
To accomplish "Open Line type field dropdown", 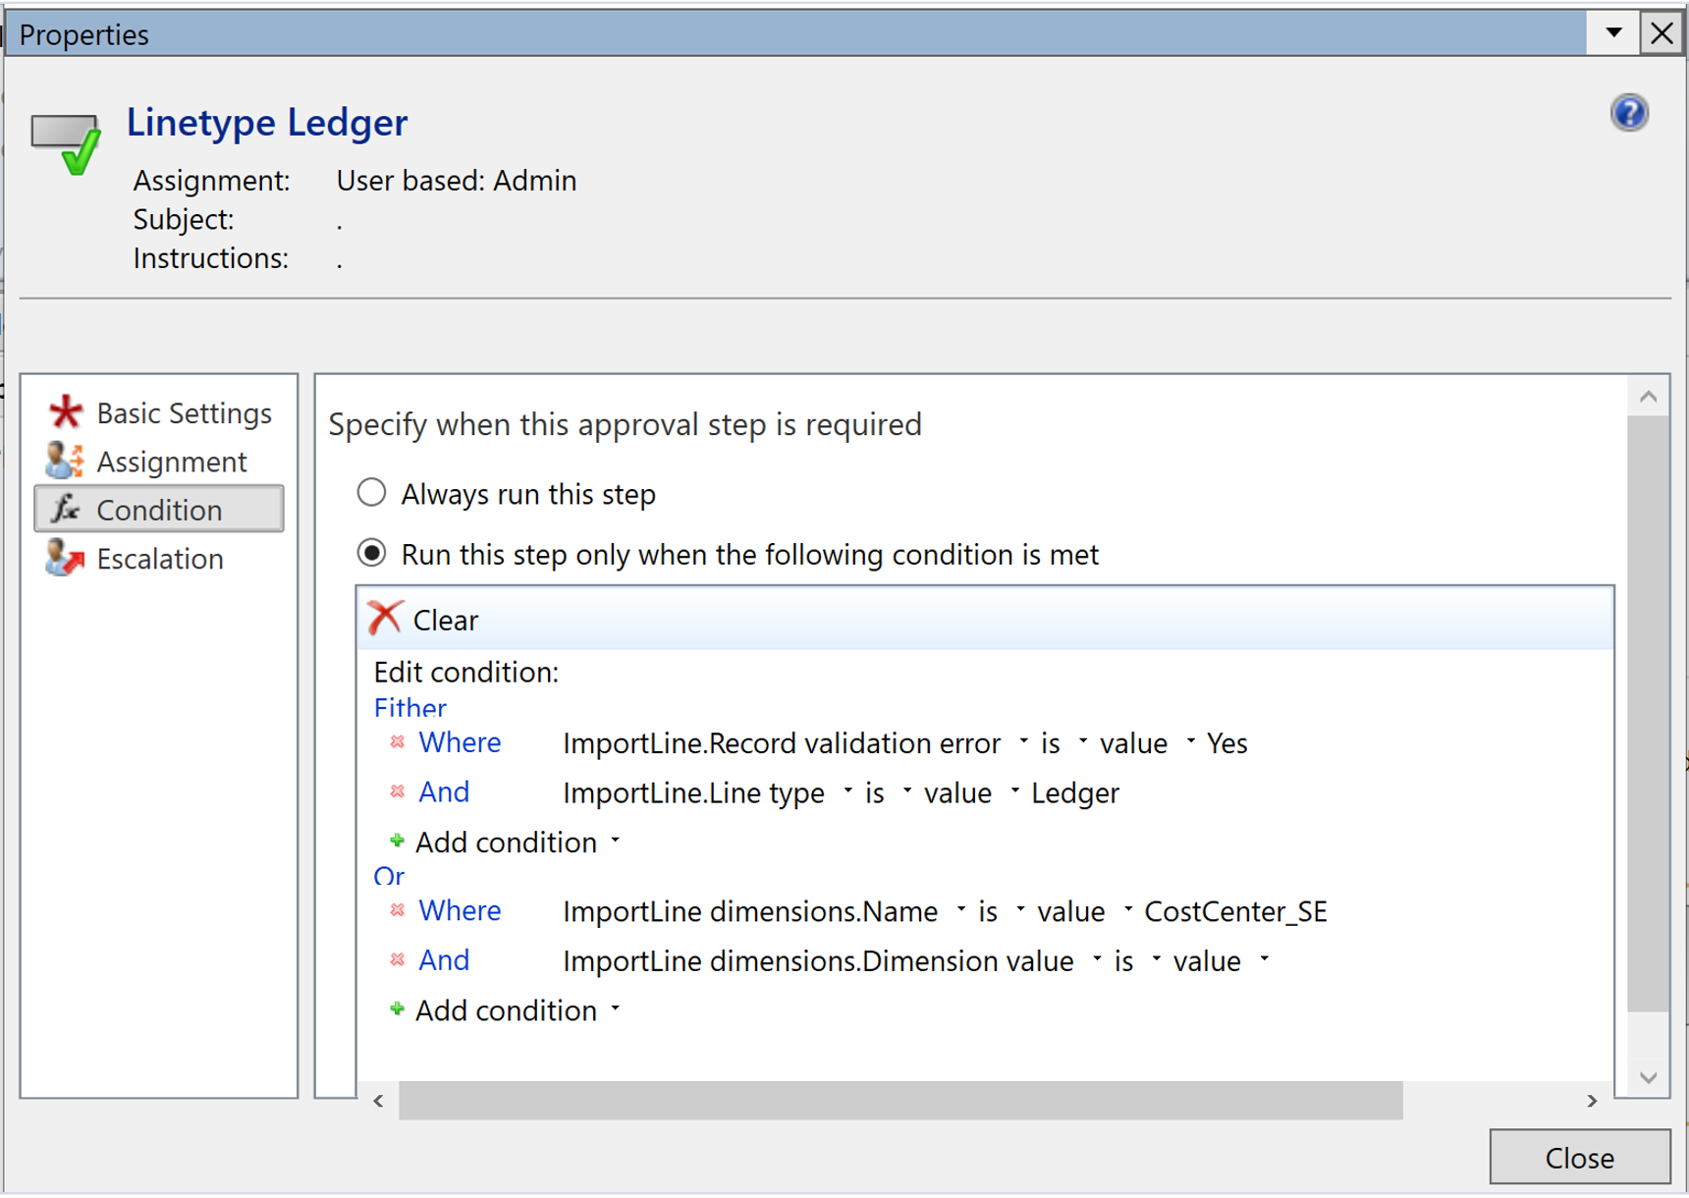I will [x=847, y=790].
